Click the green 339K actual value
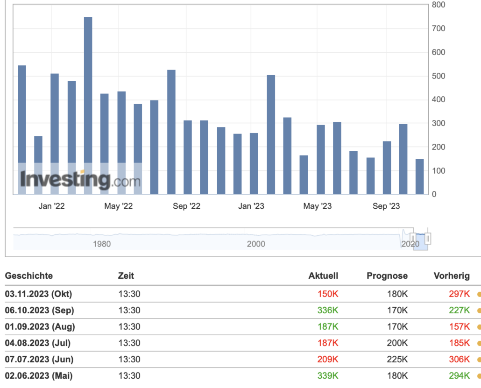This screenshot has width=481, height=388. pos(328,375)
